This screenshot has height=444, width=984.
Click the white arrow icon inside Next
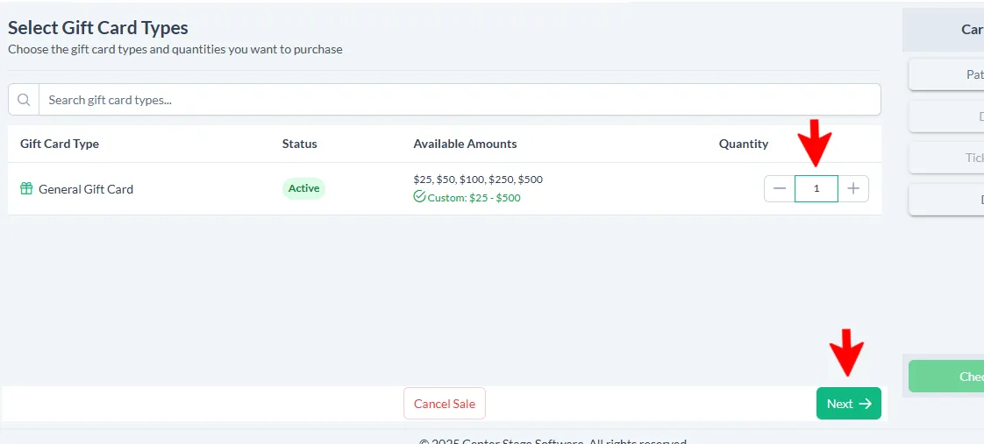pyautogui.click(x=866, y=404)
